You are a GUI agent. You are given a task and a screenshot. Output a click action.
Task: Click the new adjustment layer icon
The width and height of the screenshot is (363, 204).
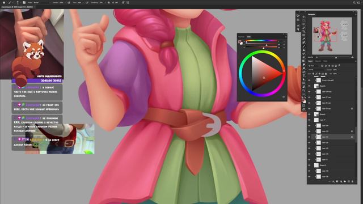tap(341, 181)
